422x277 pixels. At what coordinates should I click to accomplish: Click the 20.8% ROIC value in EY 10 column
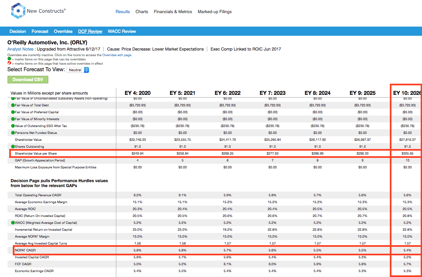click(x=407, y=216)
